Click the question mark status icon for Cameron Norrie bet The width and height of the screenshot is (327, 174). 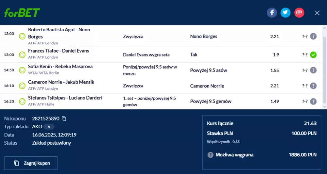tap(313, 86)
